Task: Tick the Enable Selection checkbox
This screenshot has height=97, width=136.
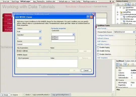Action: [98, 54]
